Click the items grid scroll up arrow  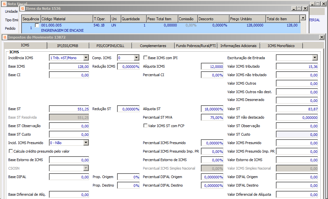303,18
